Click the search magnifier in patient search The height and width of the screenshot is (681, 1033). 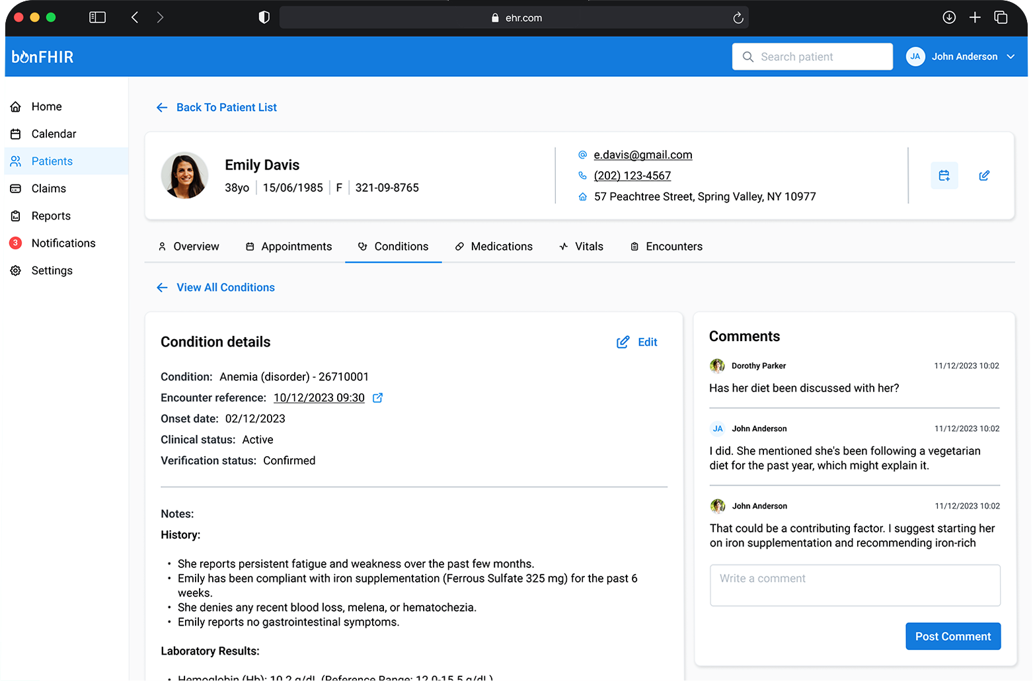coord(747,56)
